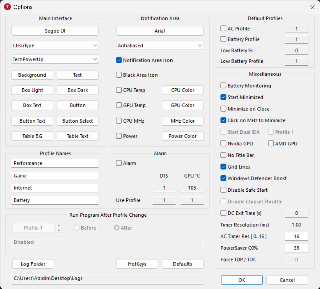Edit the Performance profile name
The width and height of the screenshot is (320, 289).
point(55,163)
